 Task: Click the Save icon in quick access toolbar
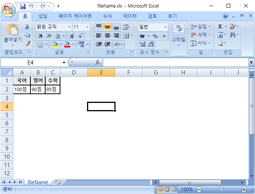(23, 6)
